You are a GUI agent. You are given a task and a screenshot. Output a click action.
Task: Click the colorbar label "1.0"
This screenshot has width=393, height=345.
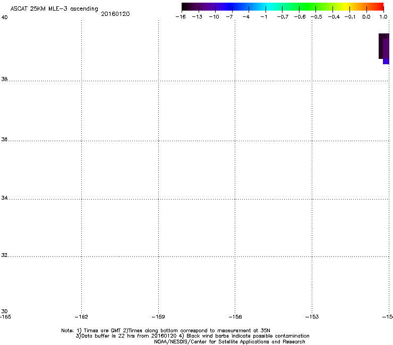[x=383, y=17]
